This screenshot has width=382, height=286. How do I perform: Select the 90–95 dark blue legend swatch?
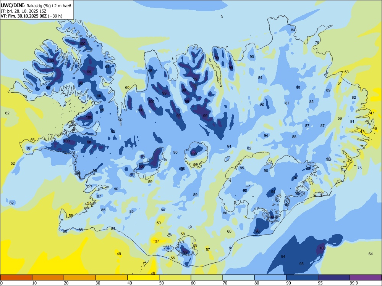302,278
